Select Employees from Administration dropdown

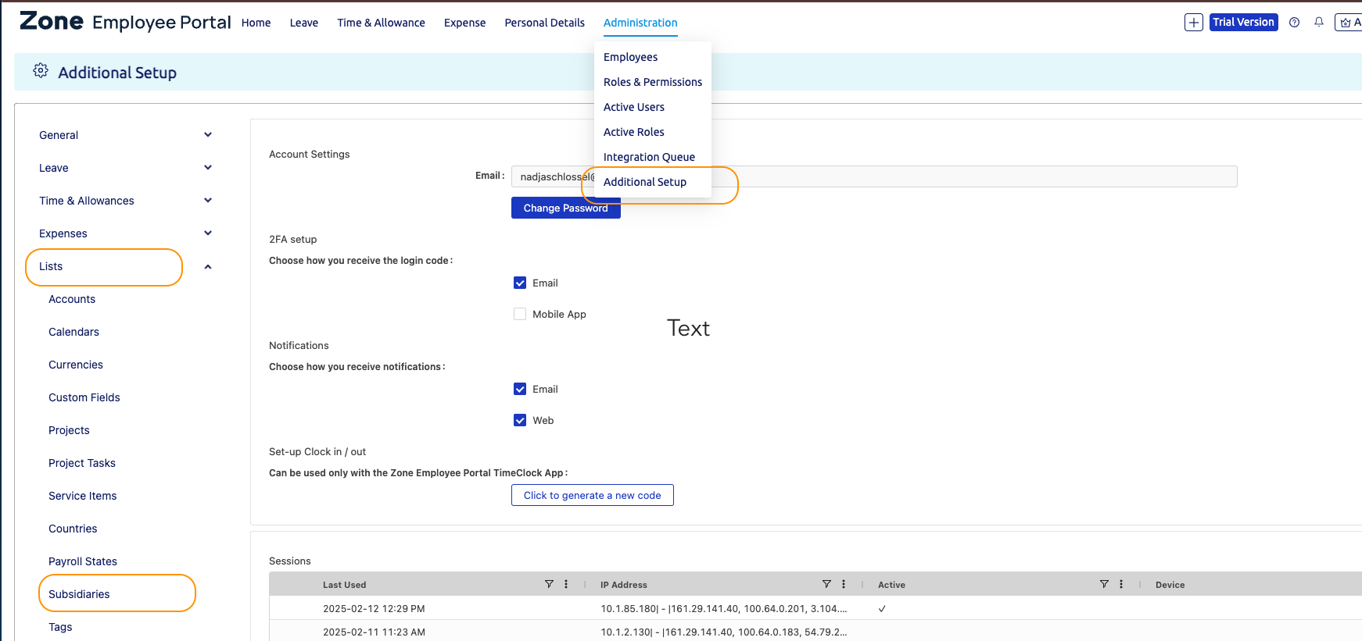pyautogui.click(x=630, y=57)
